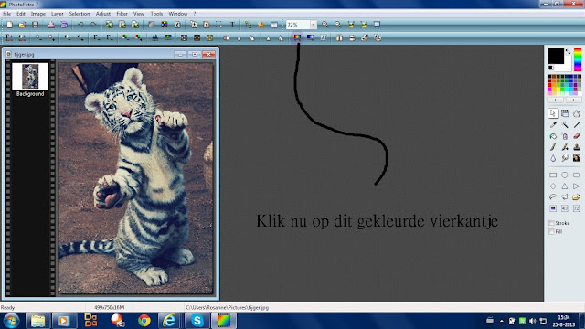Image resolution: width=585 pixels, height=329 pixels.
Task: Open Google Chrome from the taskbar
Action: [144, 321]
